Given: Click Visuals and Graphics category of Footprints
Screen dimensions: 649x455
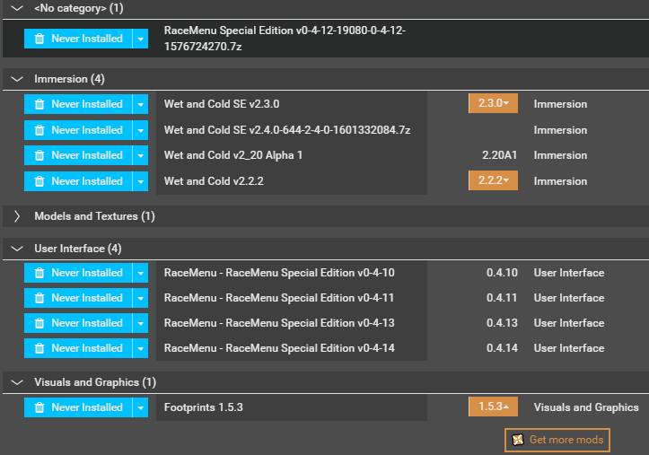Looking at the screenshot, I should point(586,407).
